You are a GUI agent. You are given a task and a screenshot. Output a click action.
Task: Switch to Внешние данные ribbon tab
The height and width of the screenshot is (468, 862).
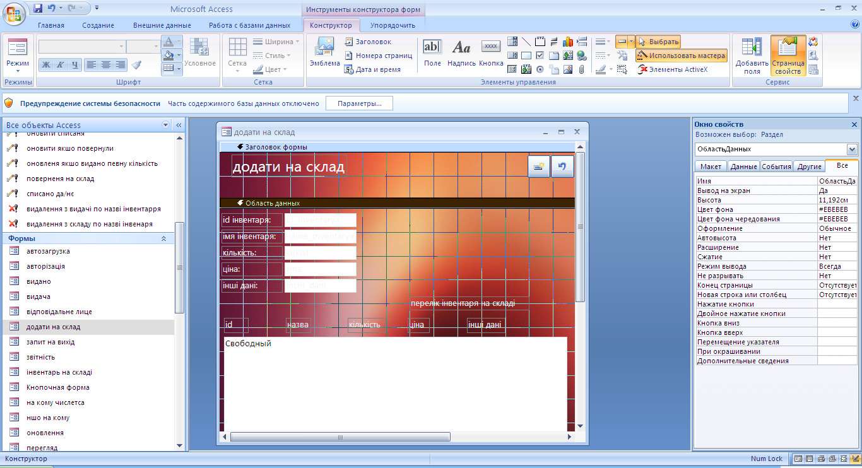tap(162, 25)
